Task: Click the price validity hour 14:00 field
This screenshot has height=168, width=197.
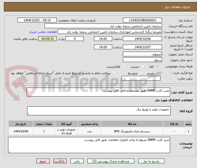Action: point(103,47)
